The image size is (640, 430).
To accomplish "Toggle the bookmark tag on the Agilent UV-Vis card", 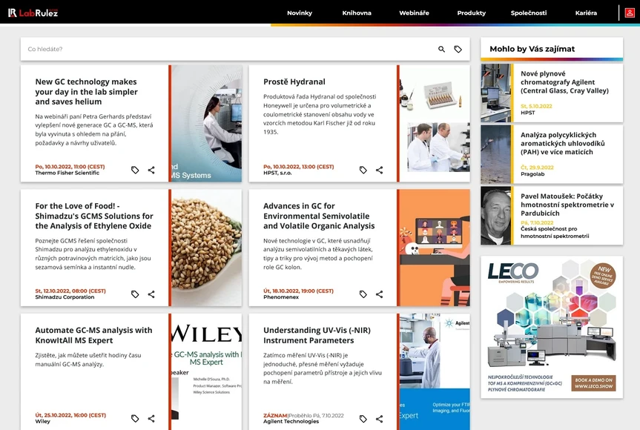I will click(363, 417).
